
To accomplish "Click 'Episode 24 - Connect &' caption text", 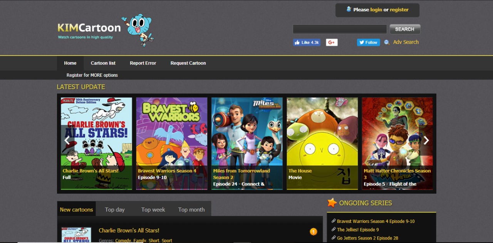I will coord(239,184).
